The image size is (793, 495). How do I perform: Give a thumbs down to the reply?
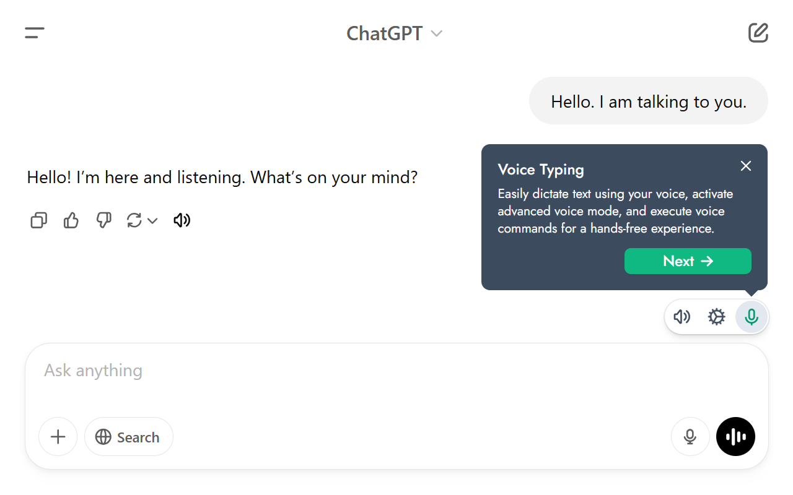coord(103,220)
